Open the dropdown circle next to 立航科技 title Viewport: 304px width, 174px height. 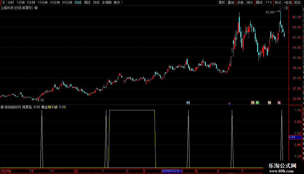point(36,8)
